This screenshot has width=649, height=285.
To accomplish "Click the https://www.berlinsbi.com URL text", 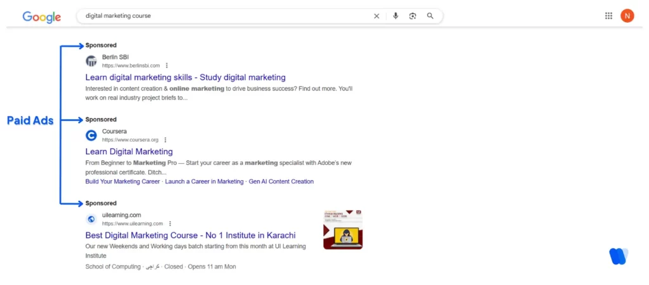I will 131,66.
